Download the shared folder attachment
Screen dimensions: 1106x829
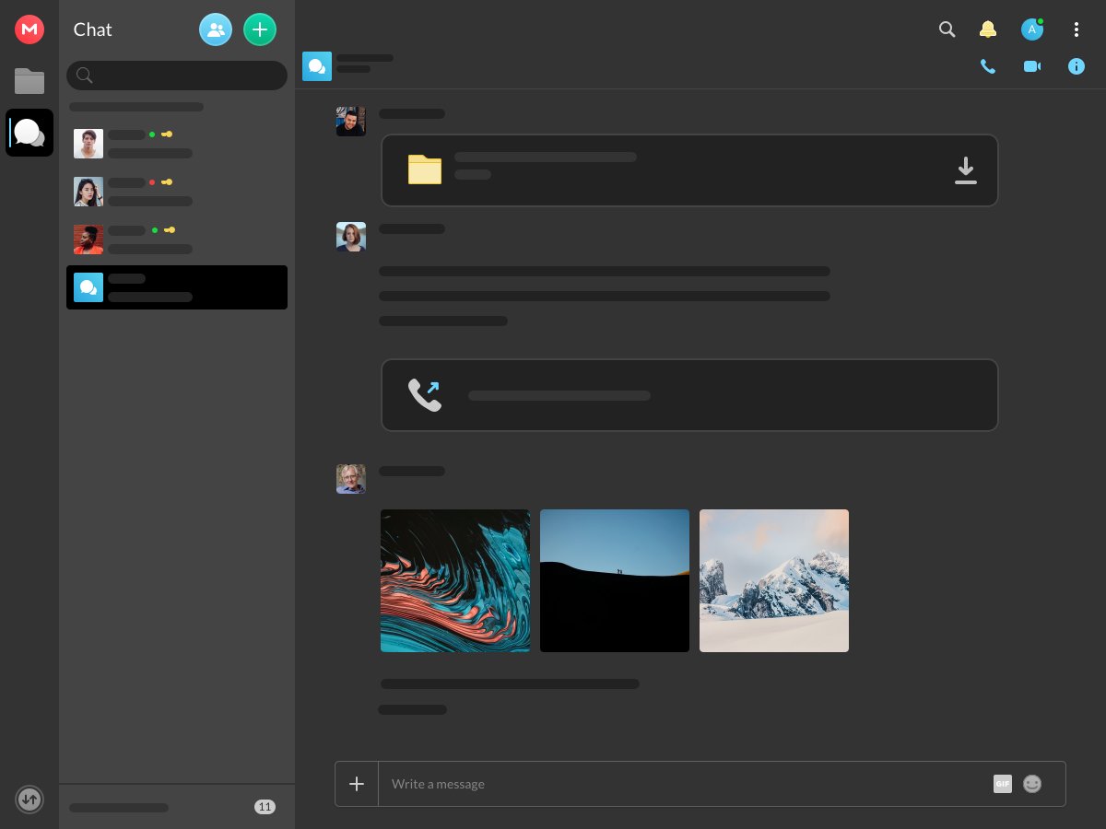[x=966, y=170]
